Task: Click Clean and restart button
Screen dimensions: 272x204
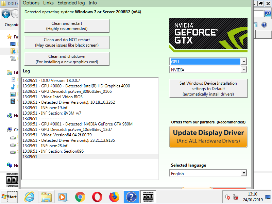Action: [x=67, y=26]
